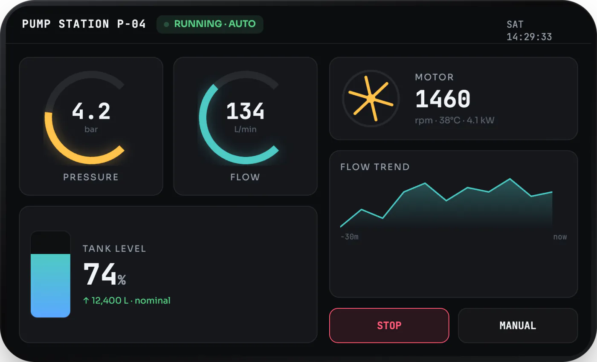Click the green status dot indicator

coord(166,24)
